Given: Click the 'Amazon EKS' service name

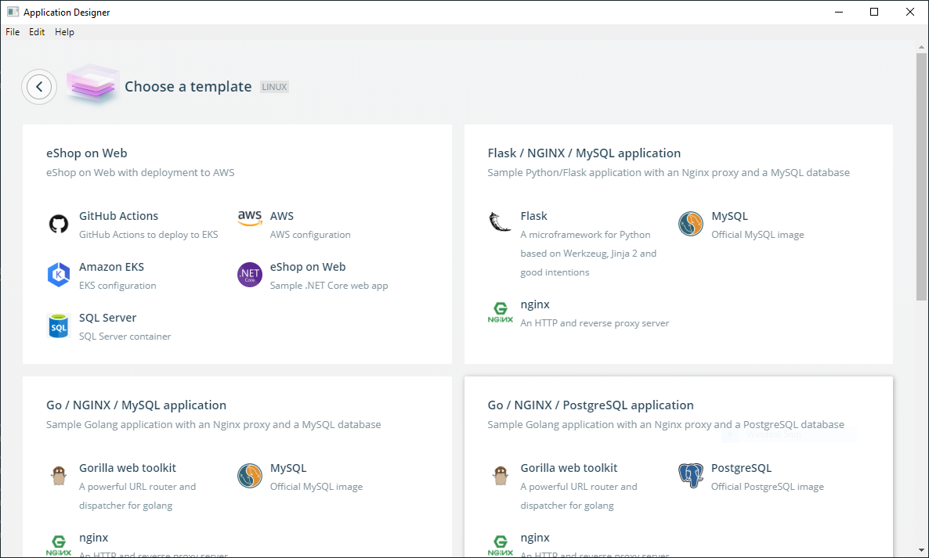Looking at the screenshot, I should (111, 267).
